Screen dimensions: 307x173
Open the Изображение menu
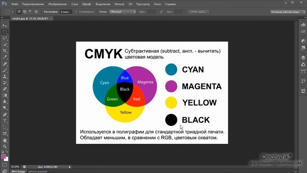[58, 4]
